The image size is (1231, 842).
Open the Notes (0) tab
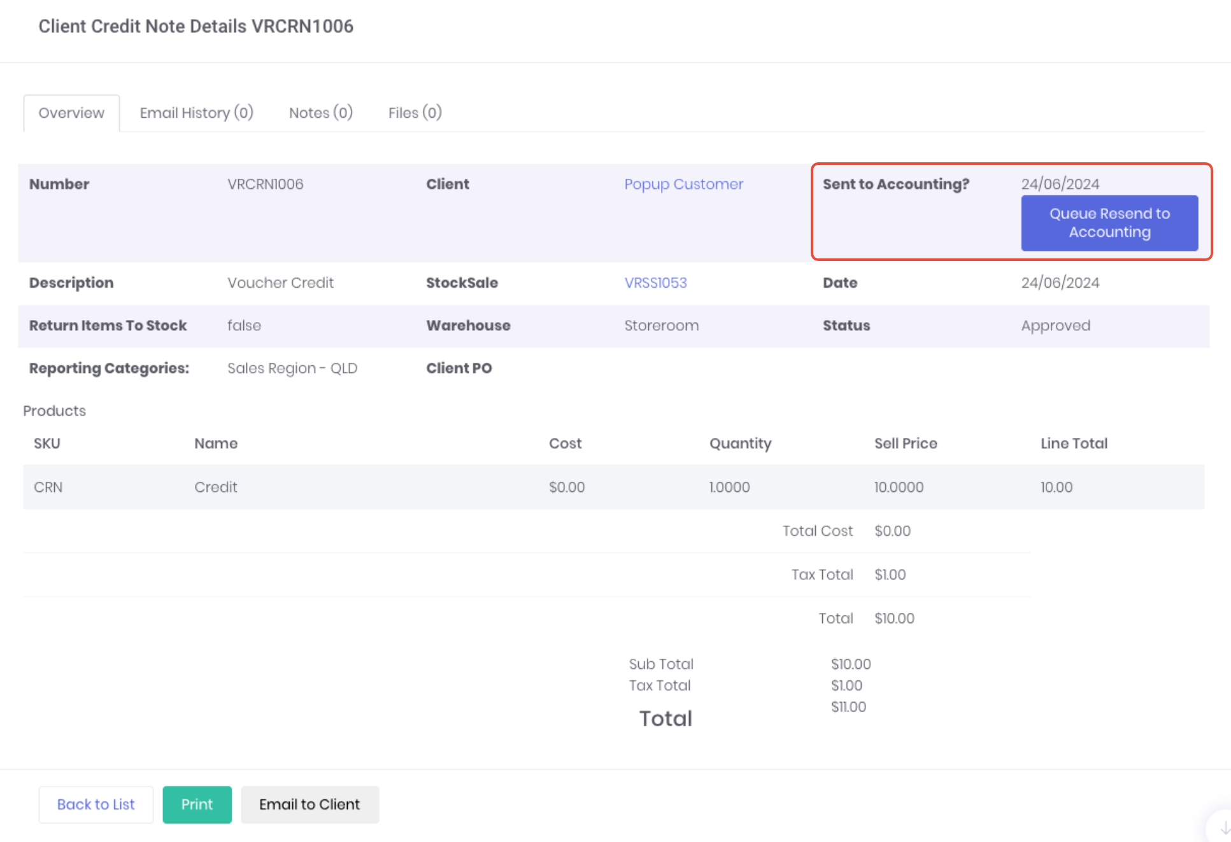click(320, 113)
